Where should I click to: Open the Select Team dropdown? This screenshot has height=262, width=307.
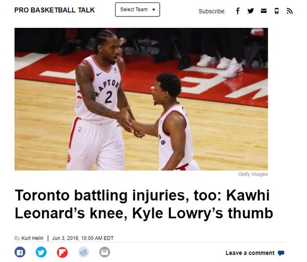point(138,10)
